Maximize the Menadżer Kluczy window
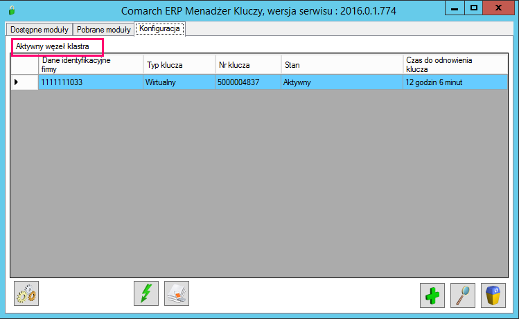Screen dimensions: 519x319 click(474, 8)
